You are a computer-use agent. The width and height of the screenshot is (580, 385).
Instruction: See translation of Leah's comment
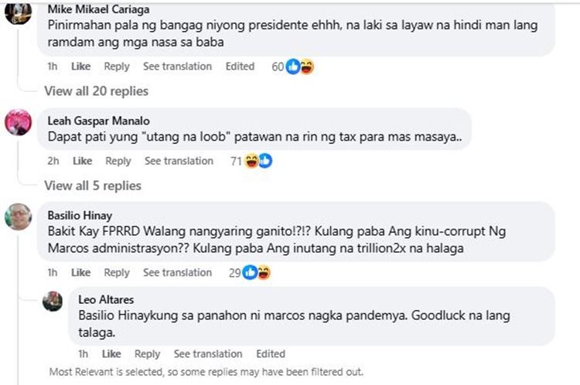click(179, 161)
